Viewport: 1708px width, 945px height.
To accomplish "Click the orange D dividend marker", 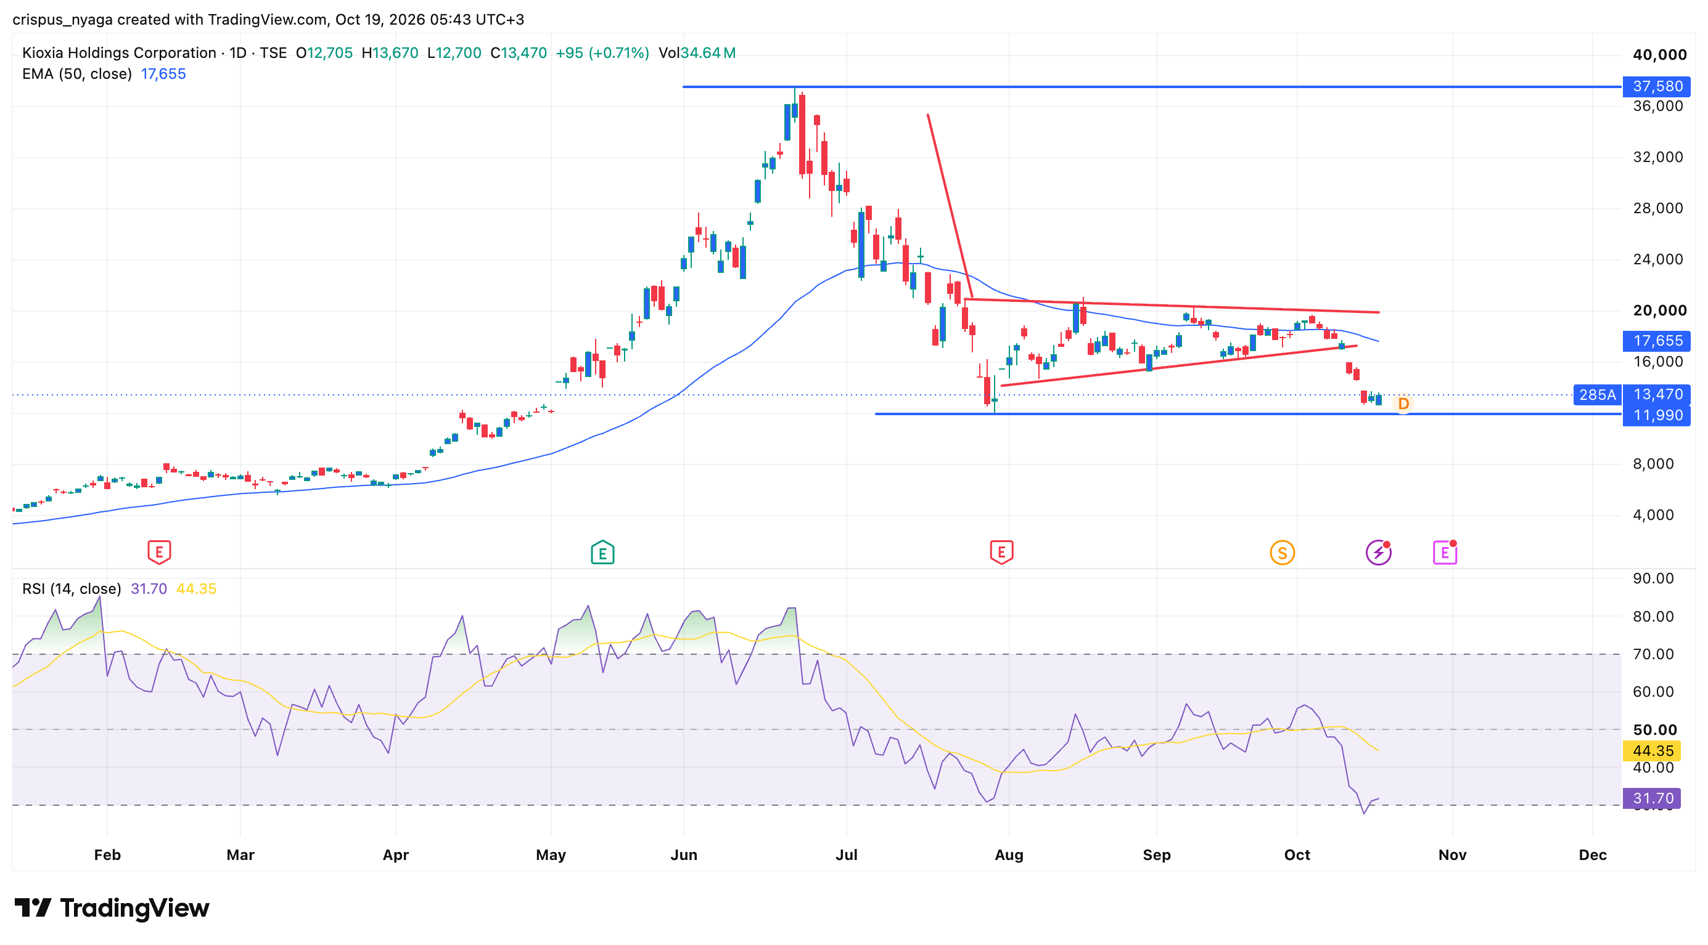I will pyautogui.click(x=1403, y=404).
